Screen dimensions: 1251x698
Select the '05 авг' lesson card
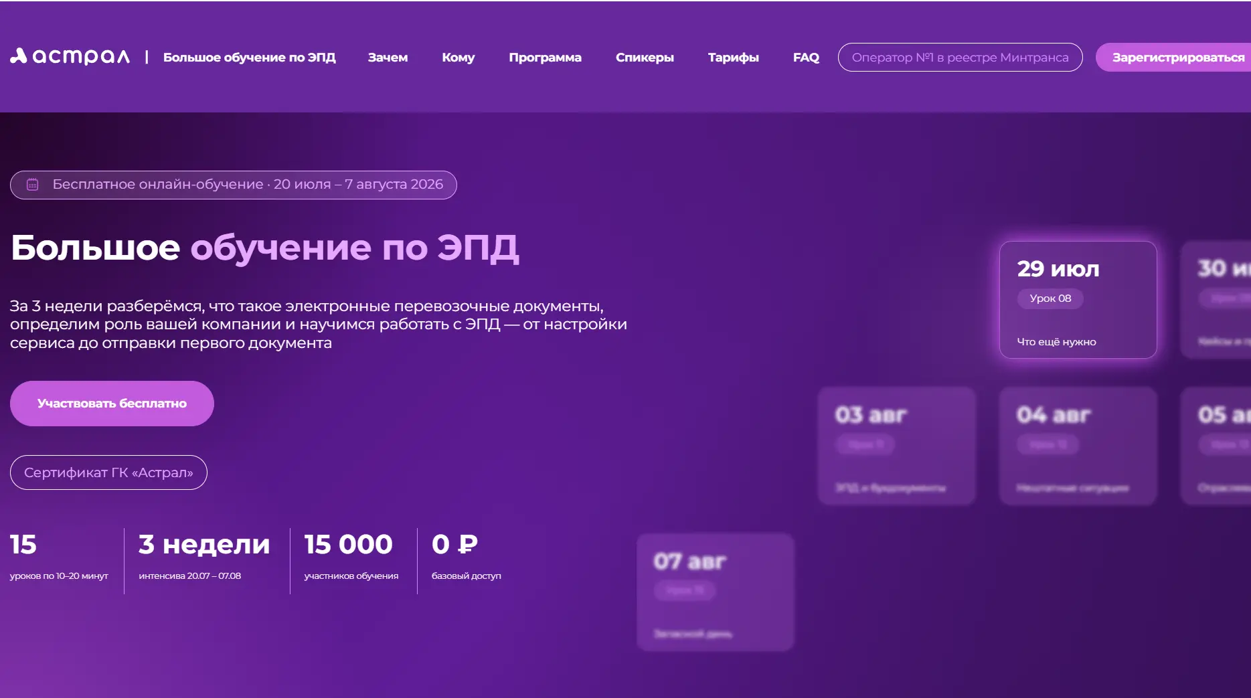click(x=1216, y=446)
